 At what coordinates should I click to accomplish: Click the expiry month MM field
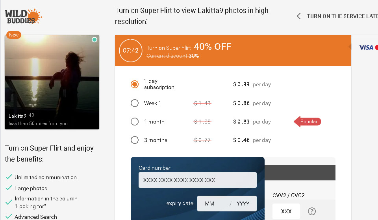(212, 204)
